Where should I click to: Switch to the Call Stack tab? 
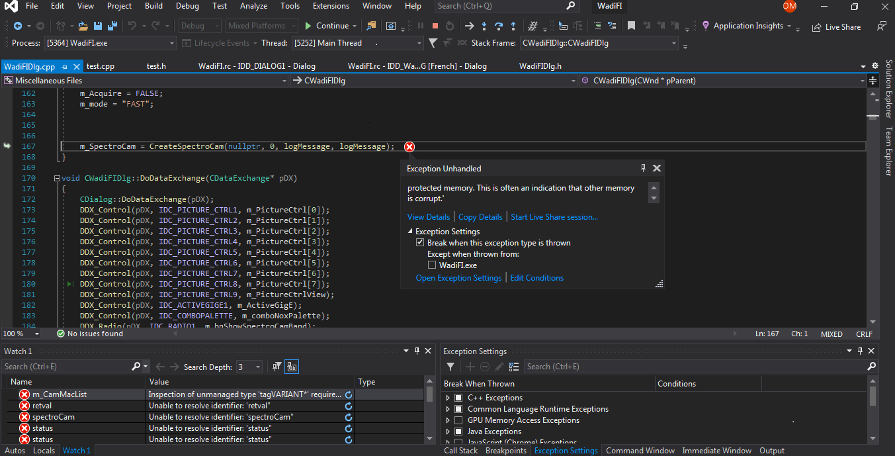(x=460, y=451)
